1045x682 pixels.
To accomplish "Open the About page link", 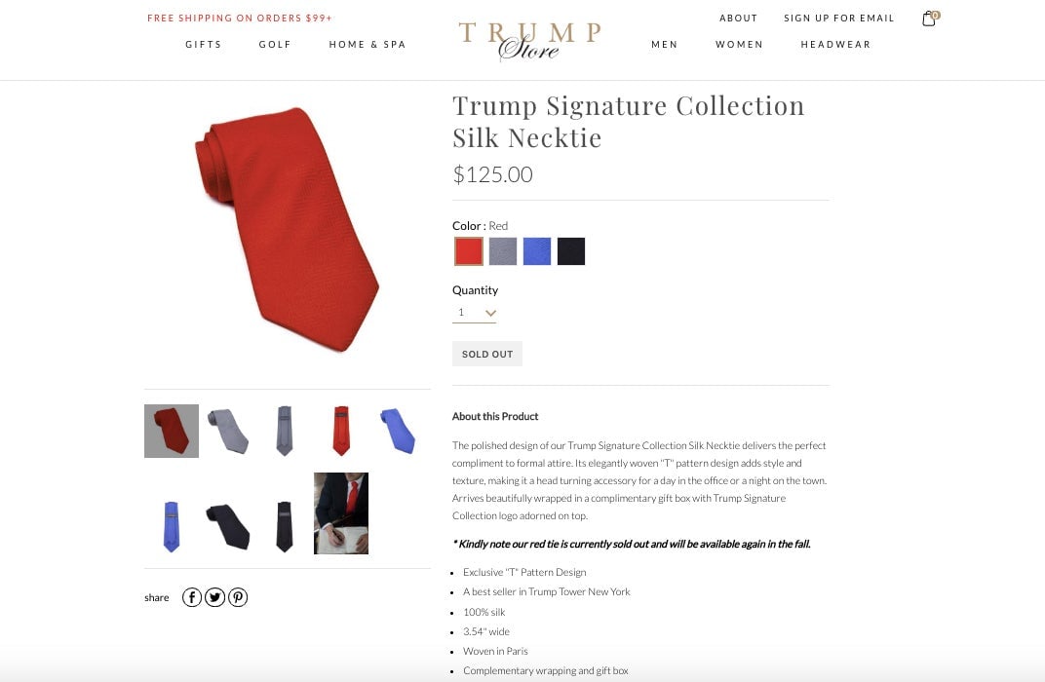I will click(739, 18).
